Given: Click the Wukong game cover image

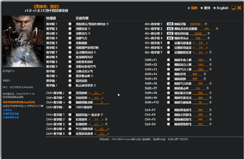Looking at the screenshot, I should click(23, 41).
